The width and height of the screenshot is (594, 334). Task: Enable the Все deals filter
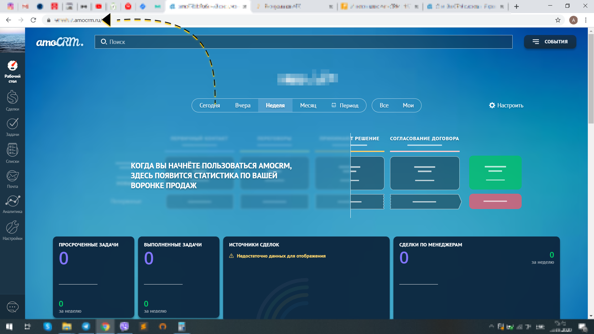click(x=384, y=105)
